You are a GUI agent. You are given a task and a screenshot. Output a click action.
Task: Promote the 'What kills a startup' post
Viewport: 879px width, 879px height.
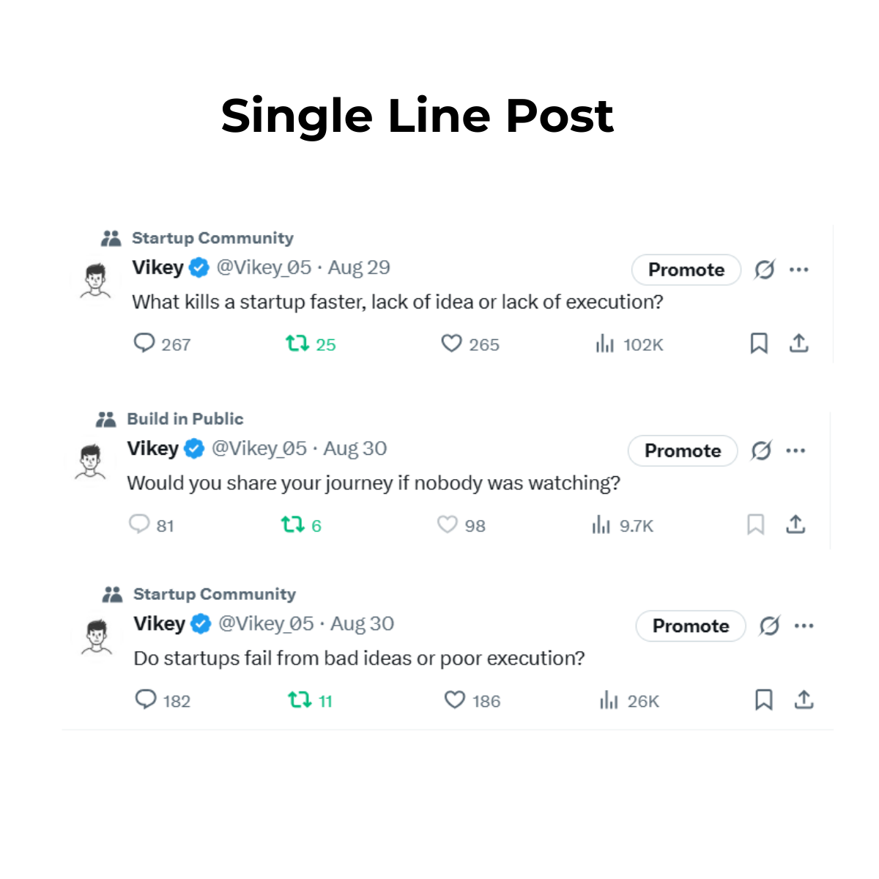pyautogui.click(x=686, y=270)
